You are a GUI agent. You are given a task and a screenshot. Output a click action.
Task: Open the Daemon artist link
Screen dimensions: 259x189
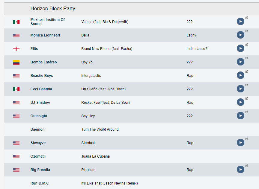coord(37,129)
